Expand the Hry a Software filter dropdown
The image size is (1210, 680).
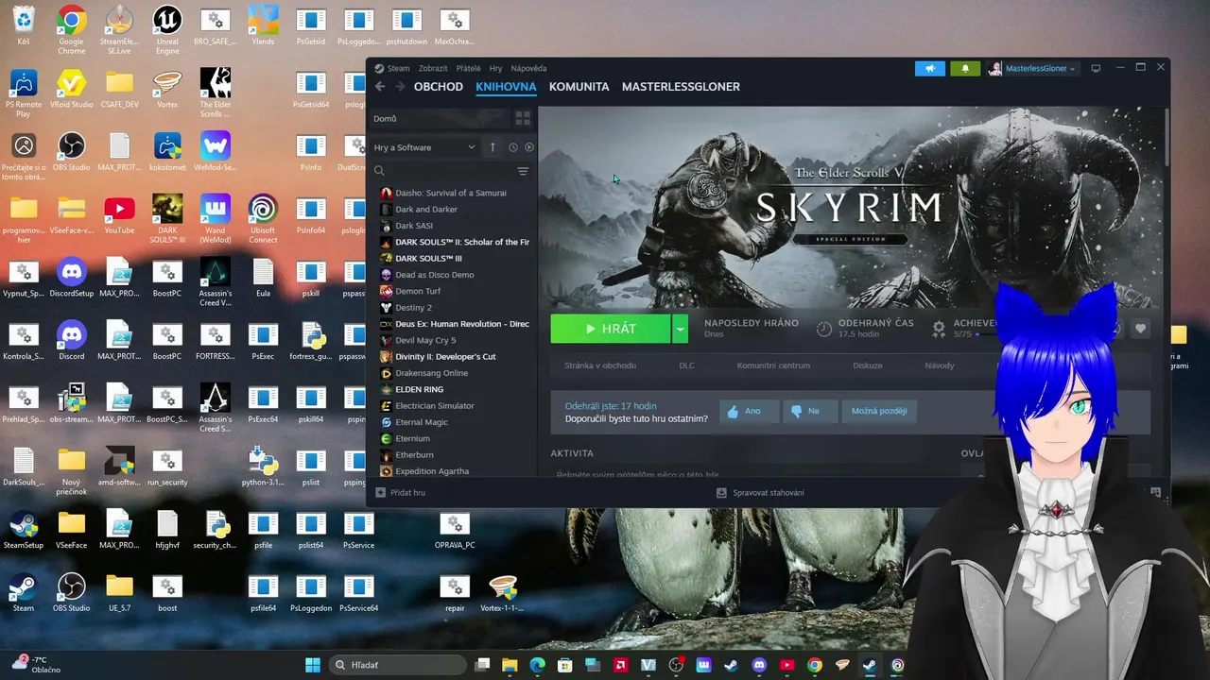point(424,147)
